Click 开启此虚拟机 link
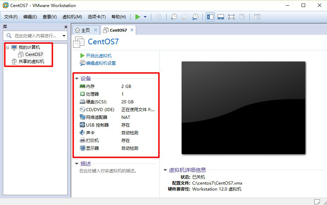 pyautogui.click(x=98, y=56)
